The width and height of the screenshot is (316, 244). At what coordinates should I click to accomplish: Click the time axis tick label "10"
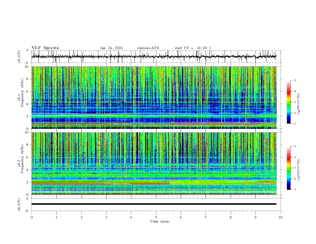(x=280, y=217)
